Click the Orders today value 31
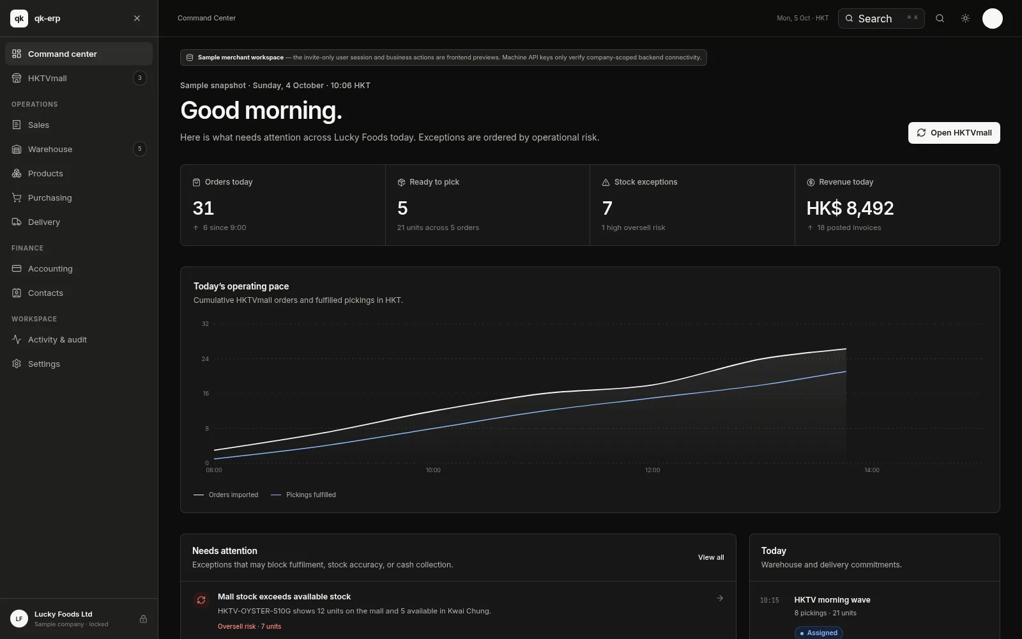This screenshot has width=1022, height=639. (x=203, y=208)
